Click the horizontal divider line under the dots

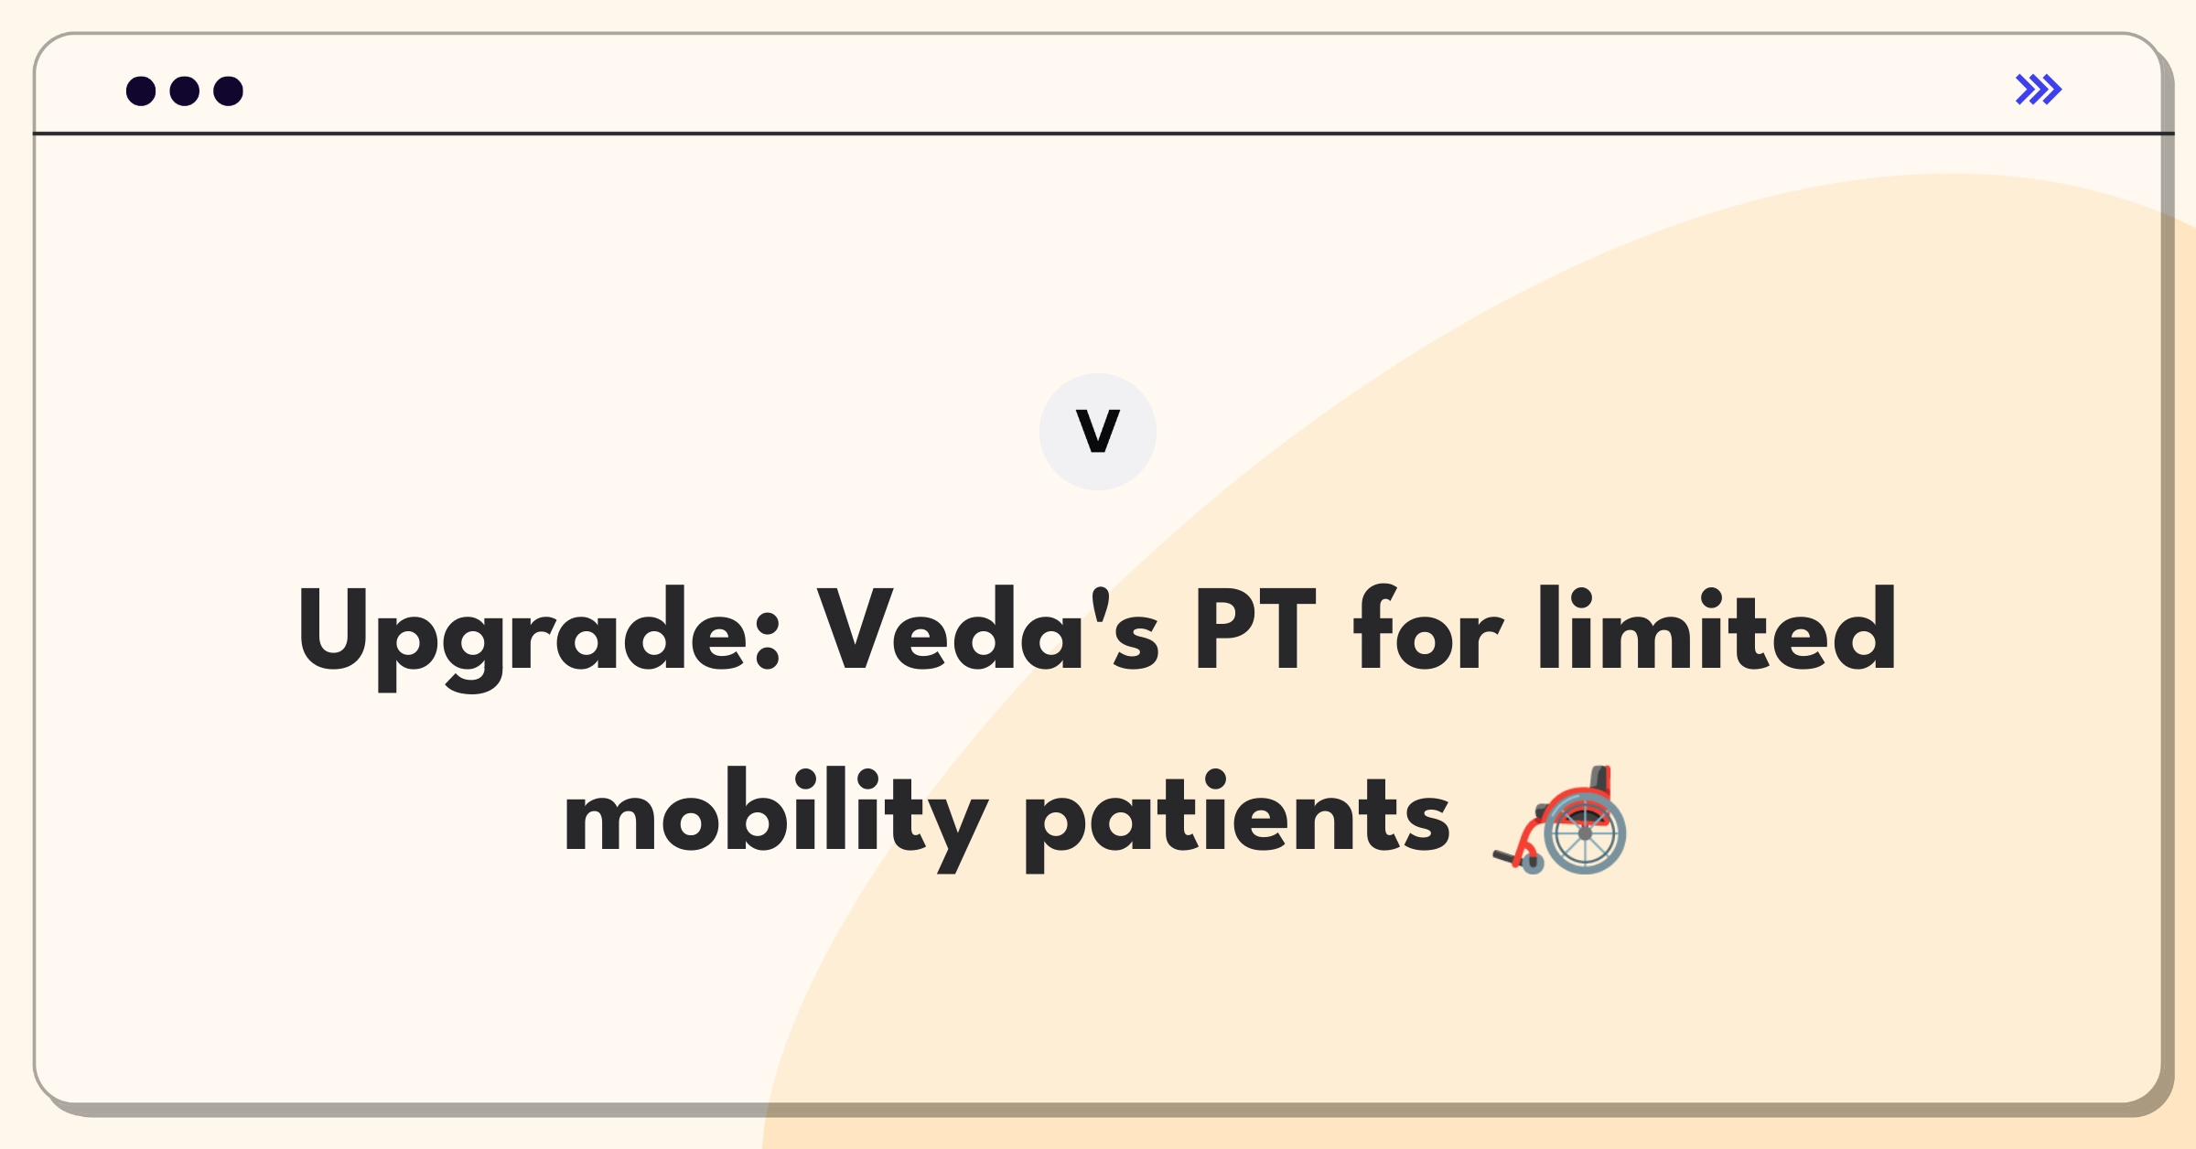tap(1103, 134)
